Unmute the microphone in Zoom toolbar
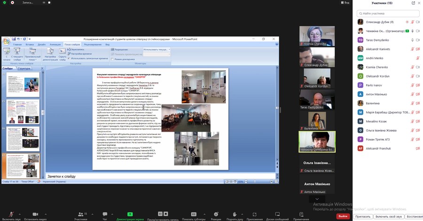 tap(11, 214)
